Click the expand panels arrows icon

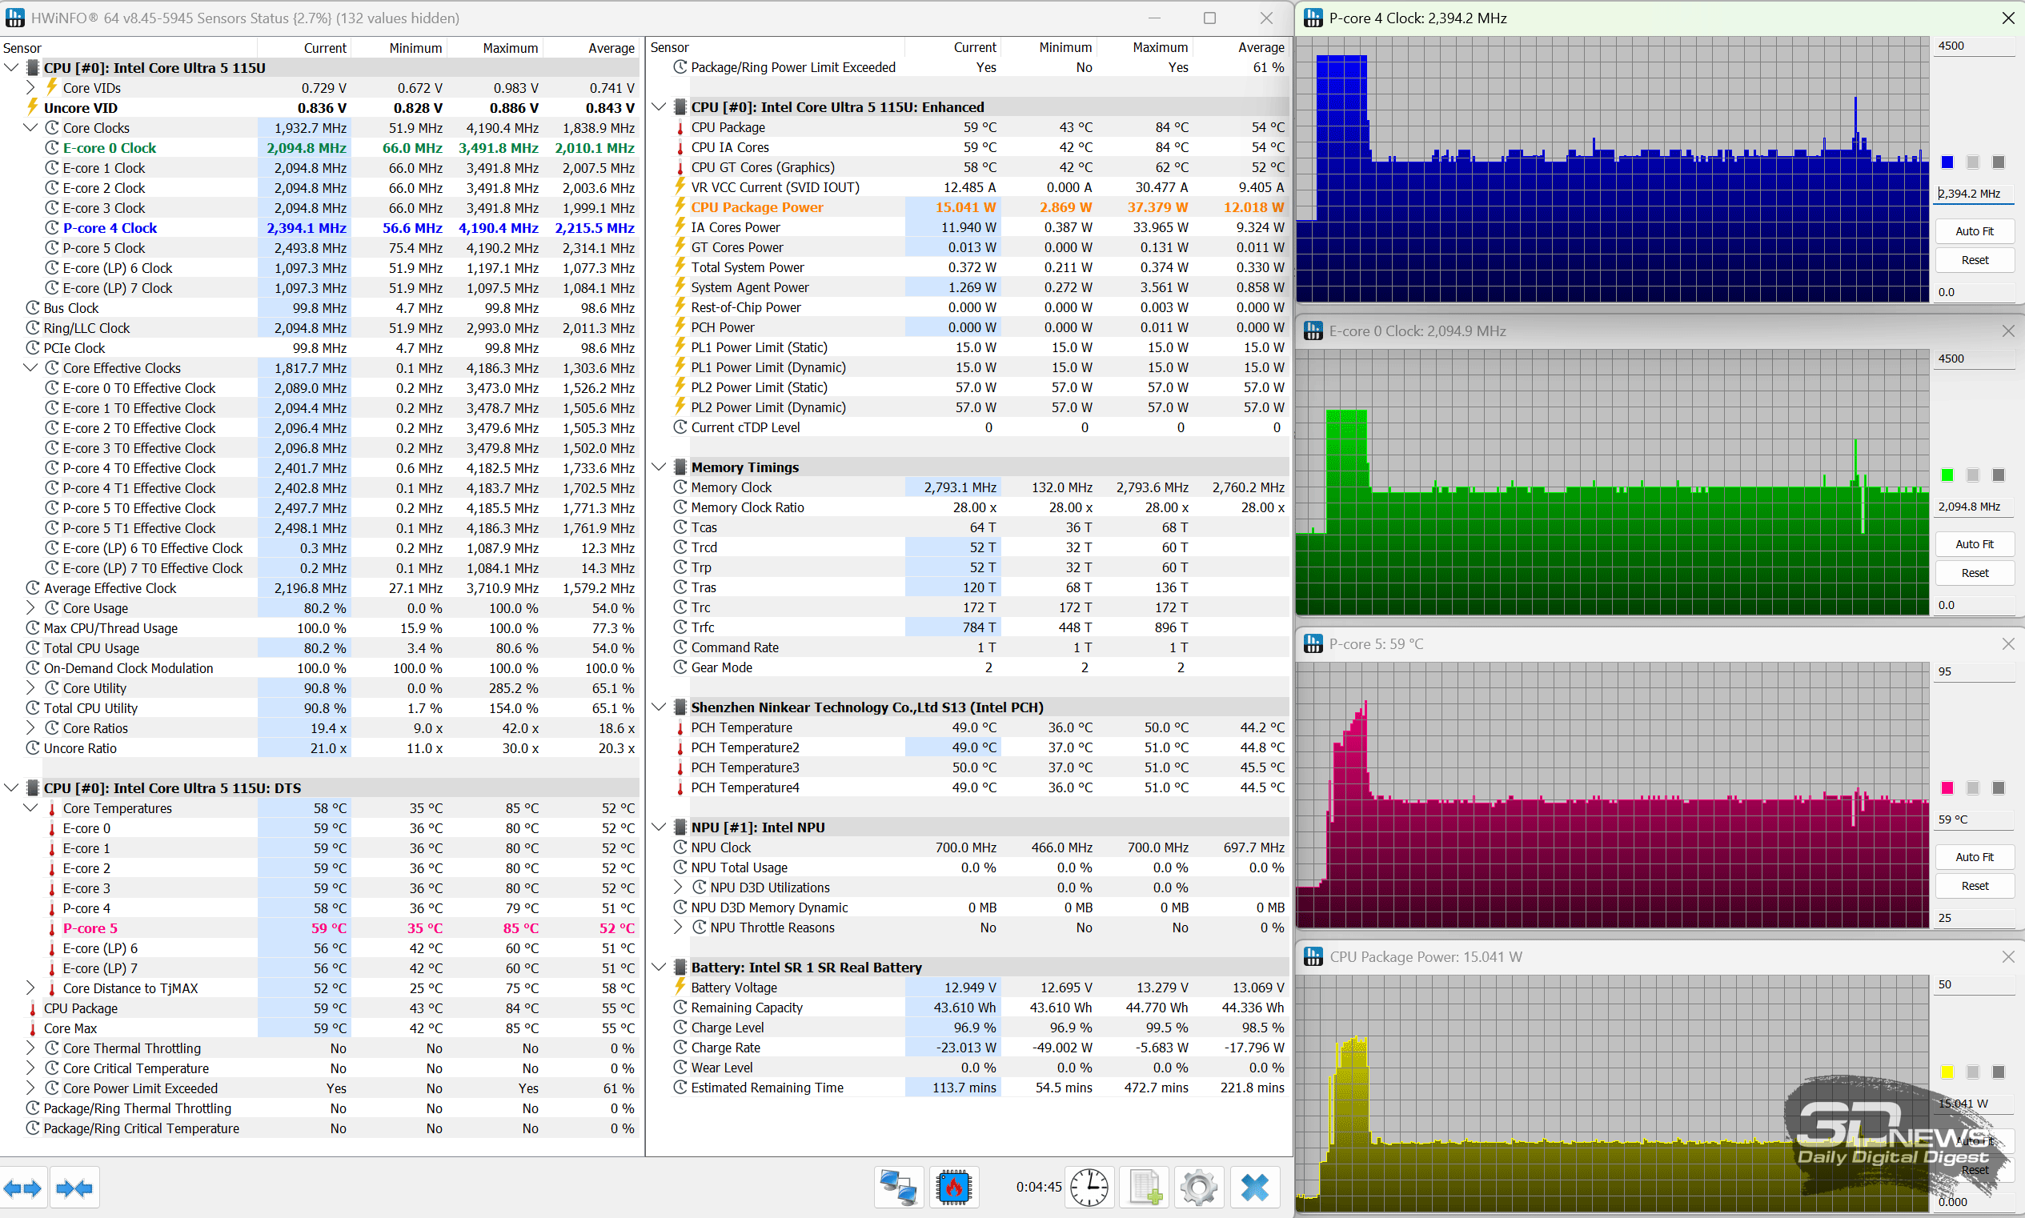(x=23, y=1188)
